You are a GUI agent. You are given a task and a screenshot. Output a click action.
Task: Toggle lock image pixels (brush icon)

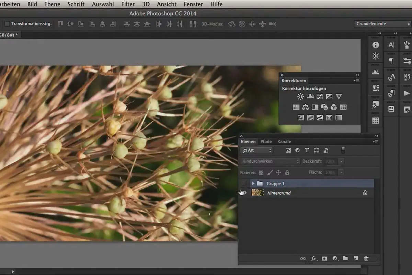270,173
